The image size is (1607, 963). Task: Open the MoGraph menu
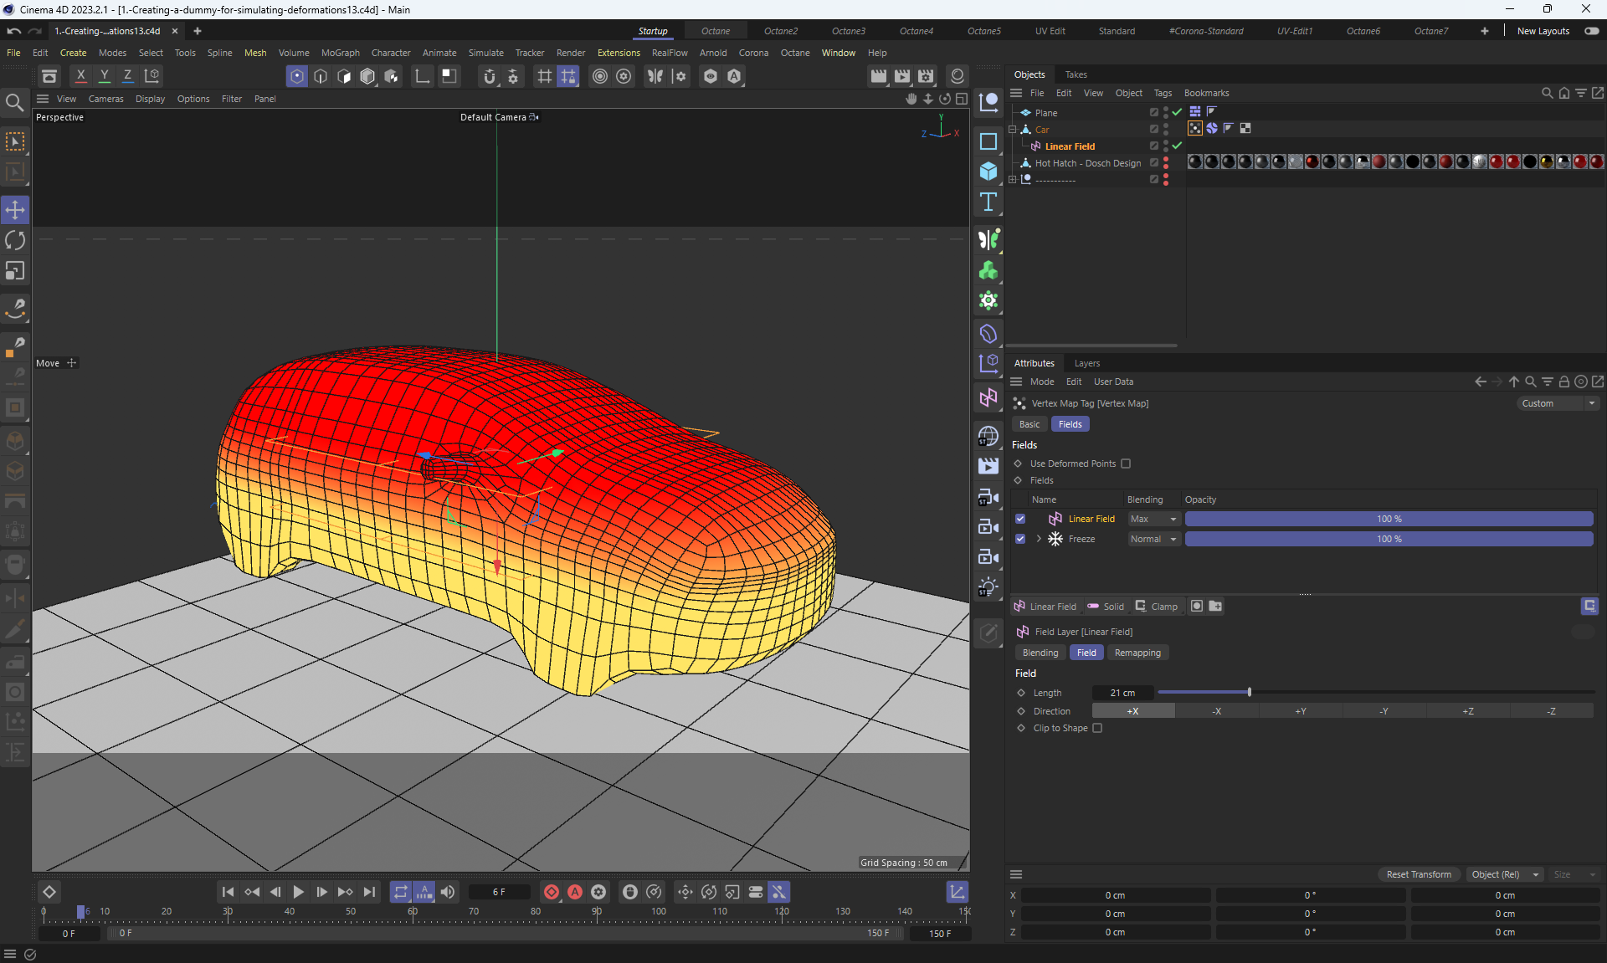tap(340, 53)
